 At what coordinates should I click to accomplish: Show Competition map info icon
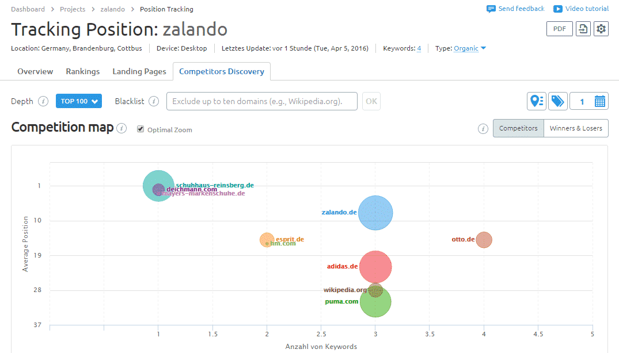click(x=121, y=128)
